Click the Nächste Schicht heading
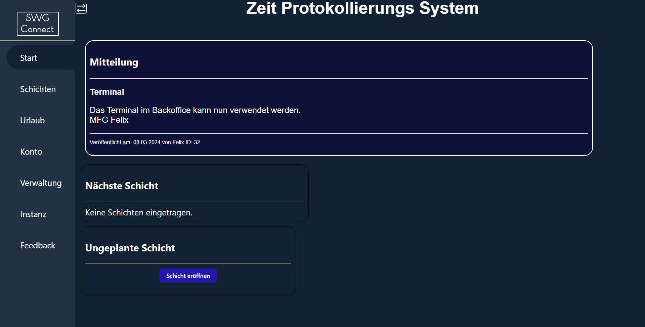This screenshot has width=645, height=327. (x=122, y=186)
